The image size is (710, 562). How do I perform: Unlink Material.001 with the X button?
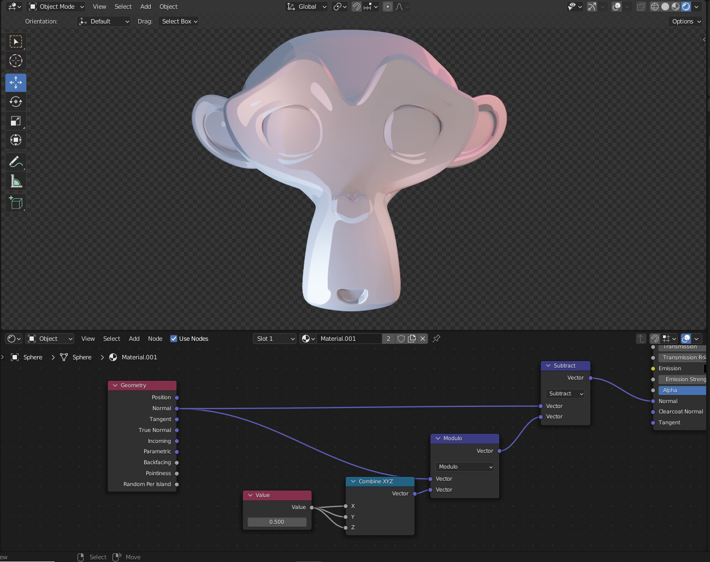click(x=423, y=339)
